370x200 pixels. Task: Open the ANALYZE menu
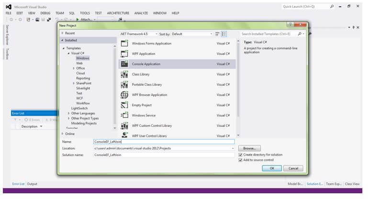click(141, 13)
